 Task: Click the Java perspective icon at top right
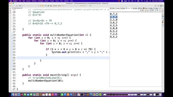[161, 6]
